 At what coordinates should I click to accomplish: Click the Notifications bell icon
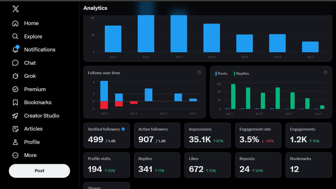tap(15, 50)
